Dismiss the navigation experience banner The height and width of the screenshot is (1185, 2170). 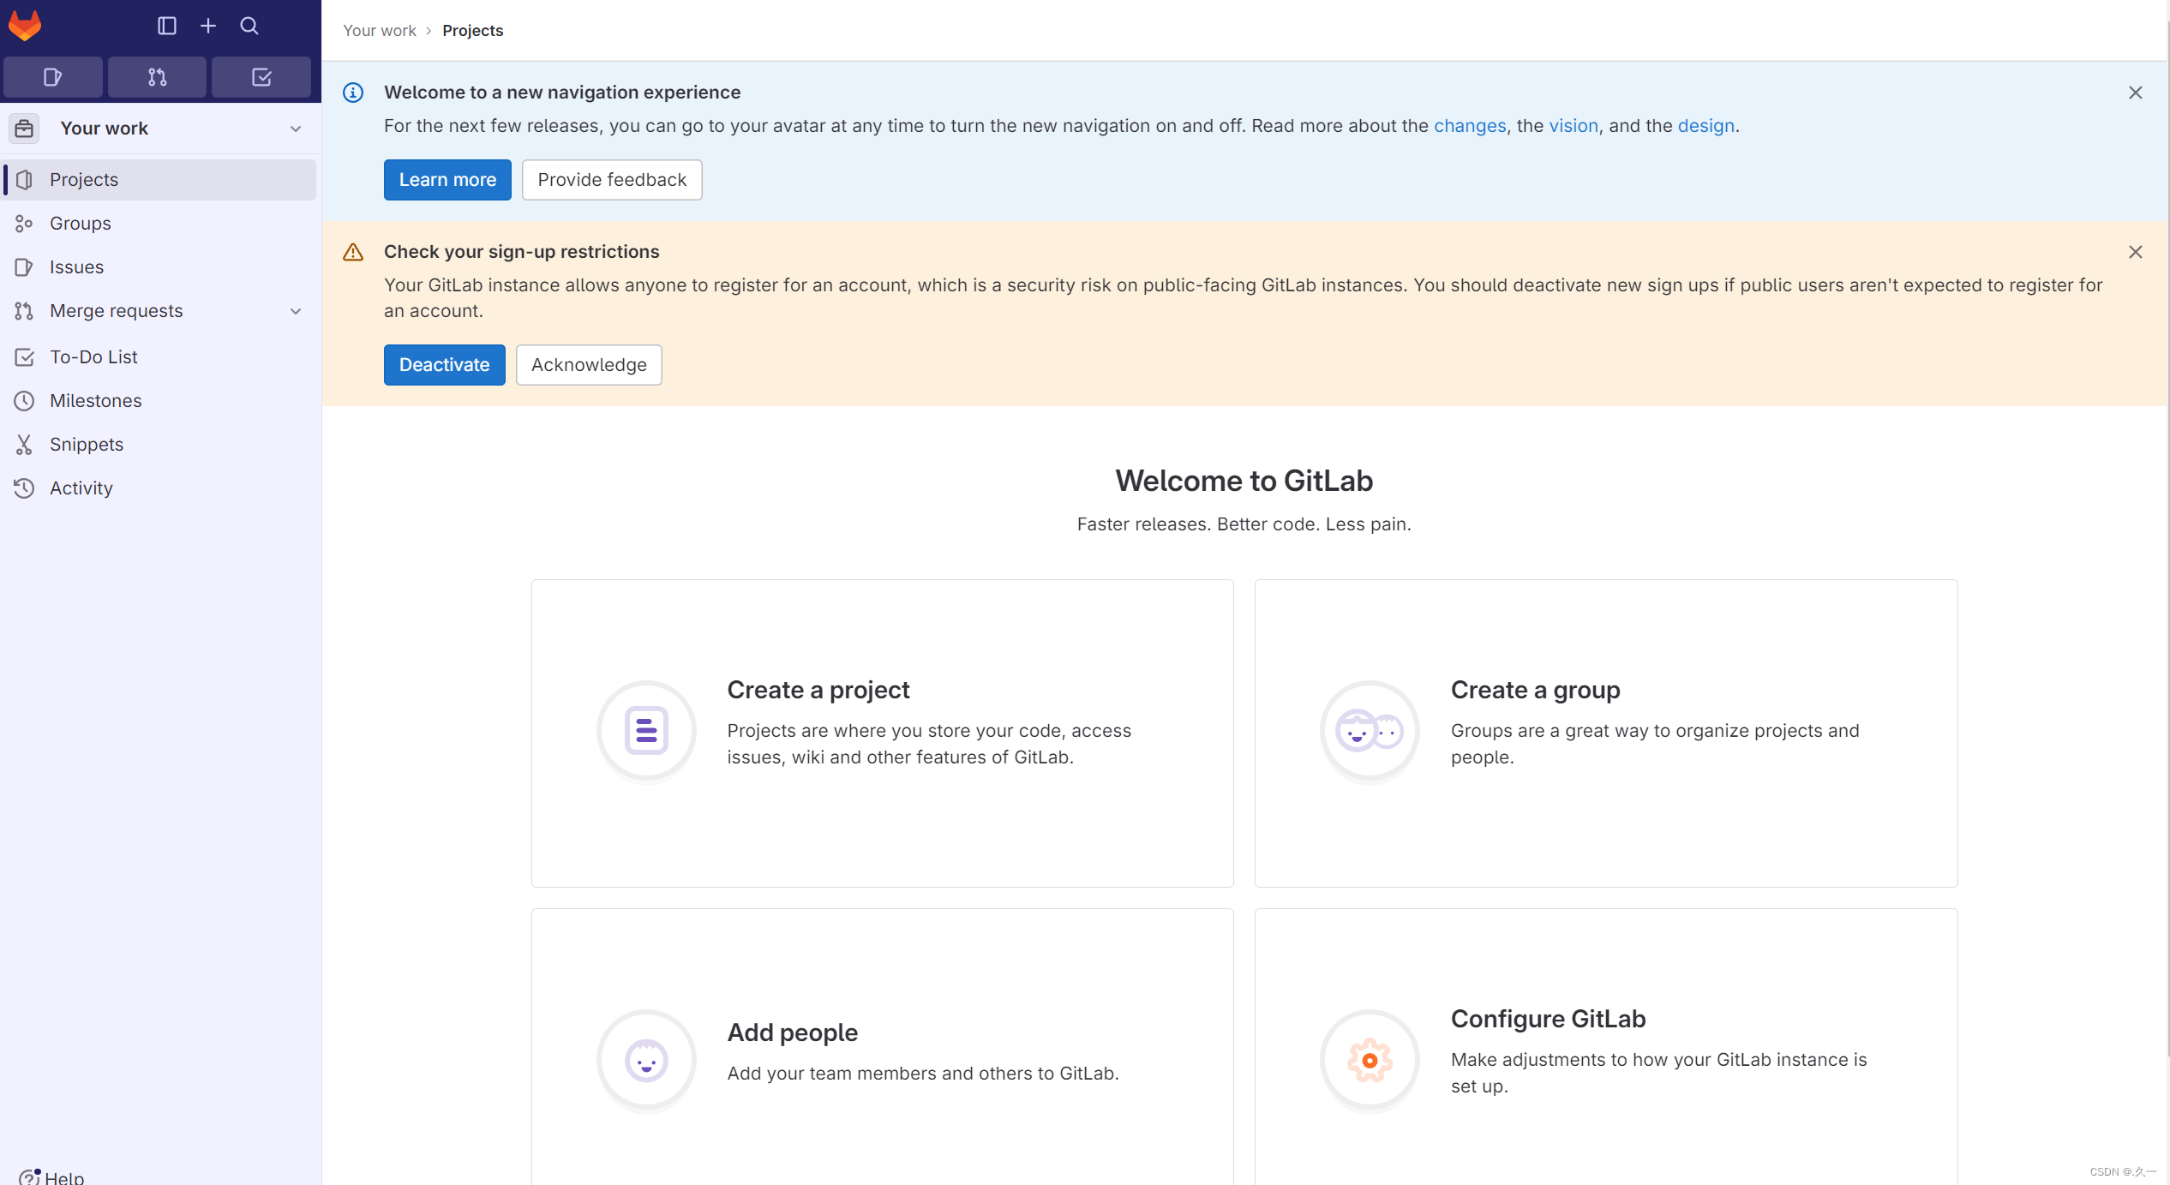pos(2135,93)
